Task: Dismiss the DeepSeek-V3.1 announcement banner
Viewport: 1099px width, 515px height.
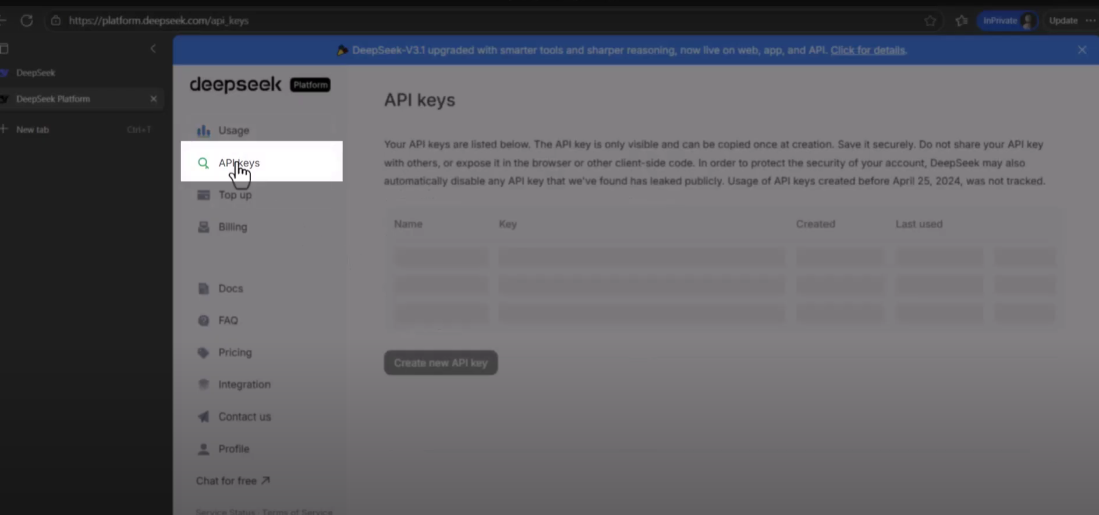Action: pyautogui.click(x=1082, y=50)
